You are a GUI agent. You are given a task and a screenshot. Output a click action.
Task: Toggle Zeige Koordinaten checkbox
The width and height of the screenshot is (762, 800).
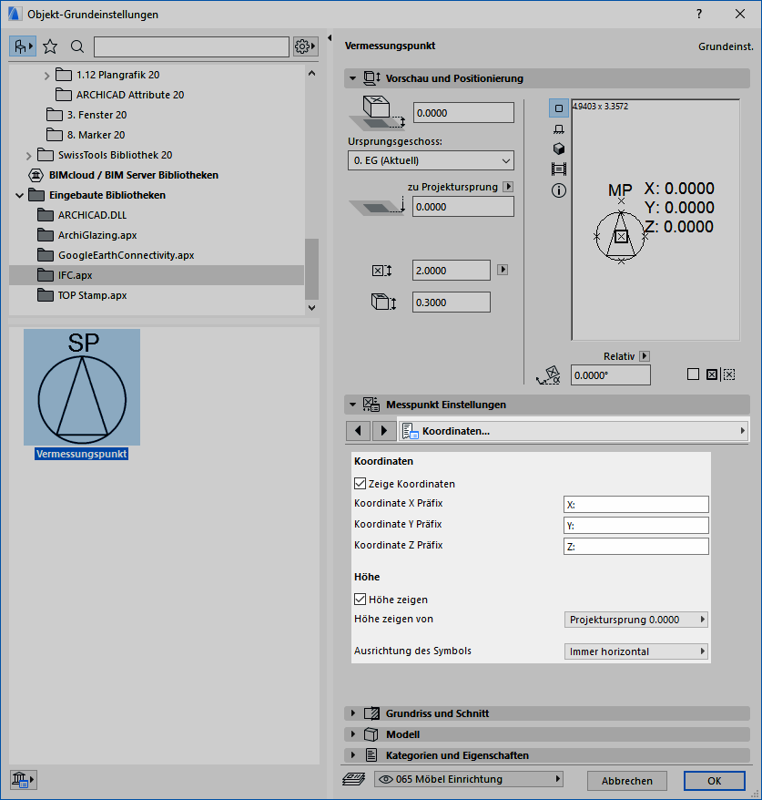pos(360,483)
